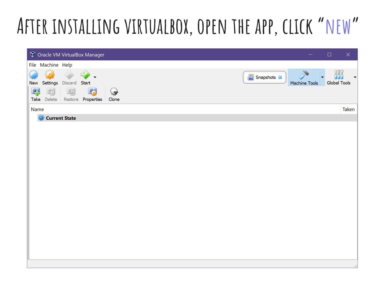Open machine Settings gear icon
385x288 pixels.
coord(50,75)
